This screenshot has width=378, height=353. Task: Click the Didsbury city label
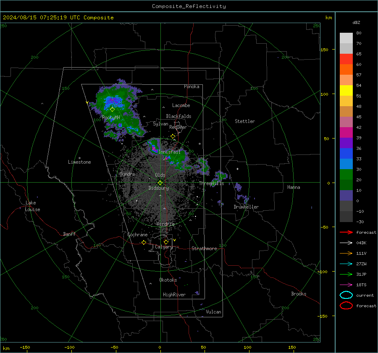tap(159, 188)
